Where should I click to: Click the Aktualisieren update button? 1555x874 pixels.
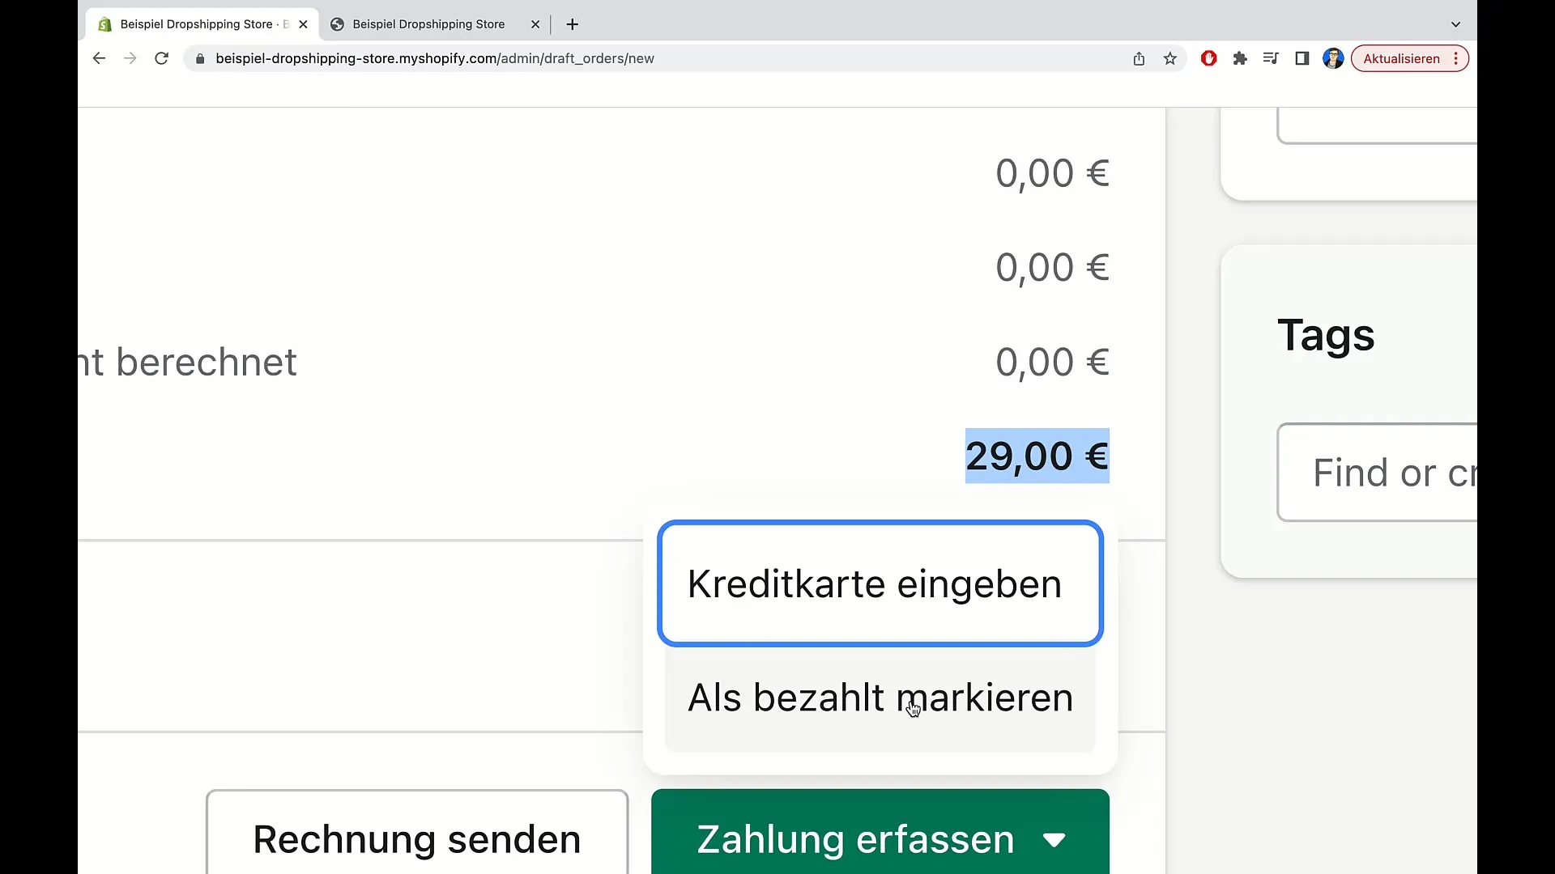click(1401, 58)
